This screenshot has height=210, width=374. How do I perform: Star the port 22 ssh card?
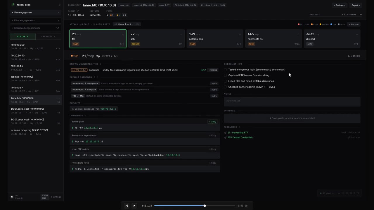click(x=181, y=34)
